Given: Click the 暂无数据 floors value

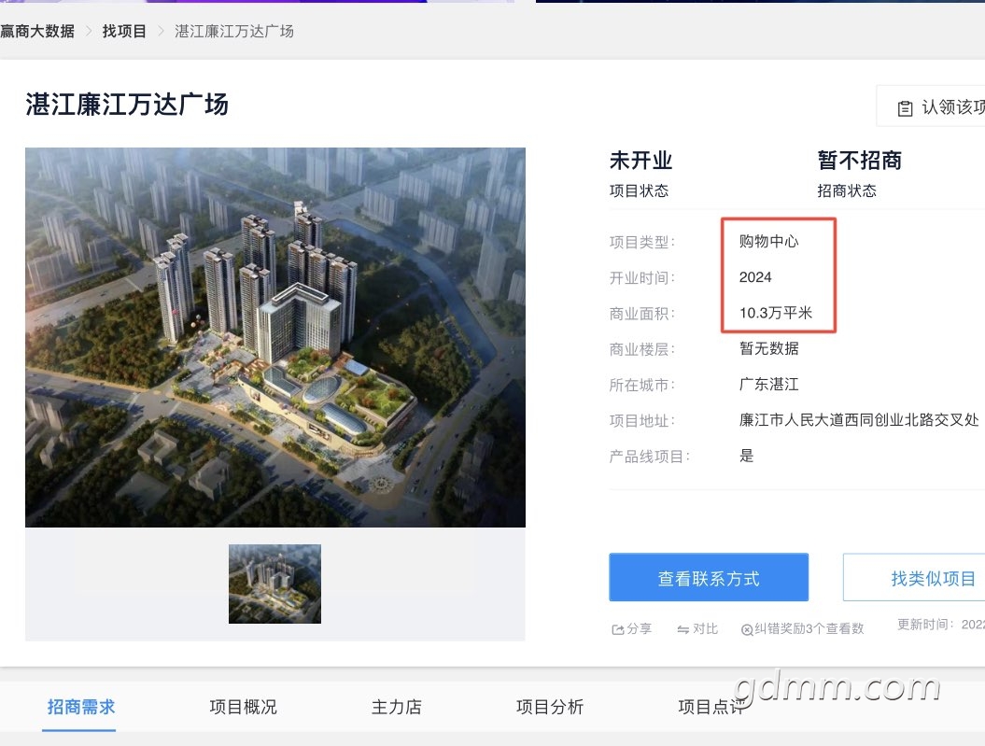Looking at the screenshot, I should (x=769, y=348).
